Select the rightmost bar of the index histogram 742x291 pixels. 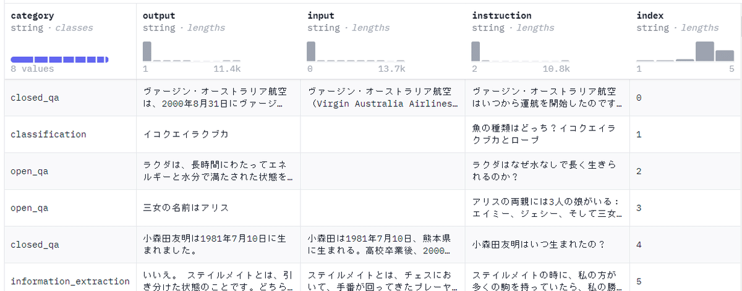click(x=725, y=56)
